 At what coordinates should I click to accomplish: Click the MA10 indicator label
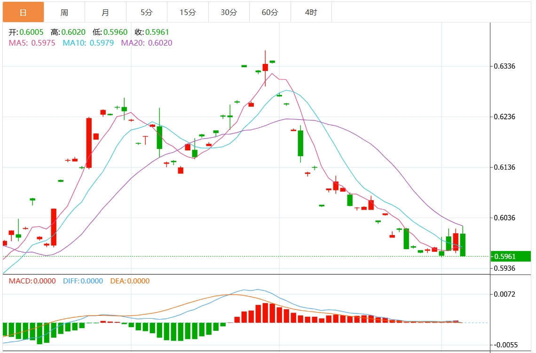point(88,43)
